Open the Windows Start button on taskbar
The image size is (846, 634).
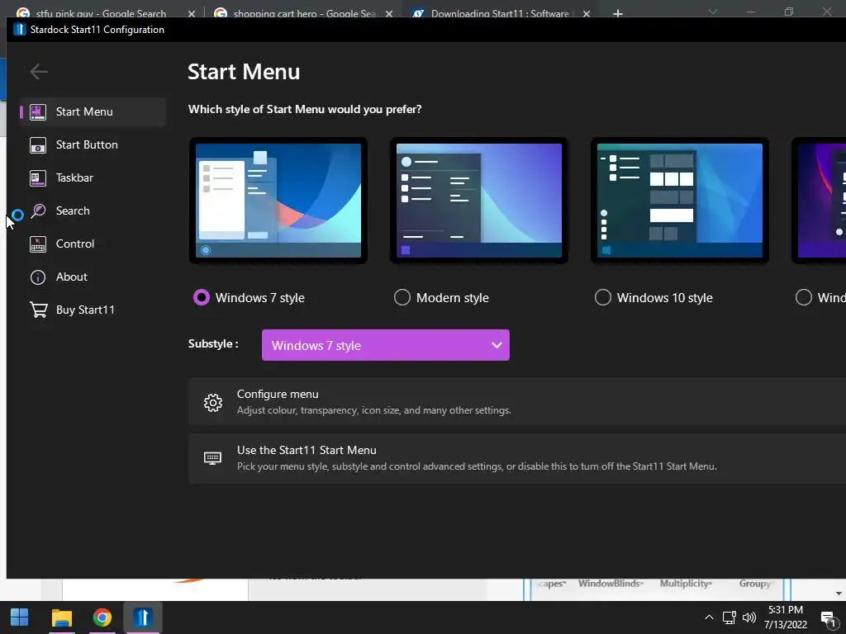pyautogui.click(x=20, y=617)
